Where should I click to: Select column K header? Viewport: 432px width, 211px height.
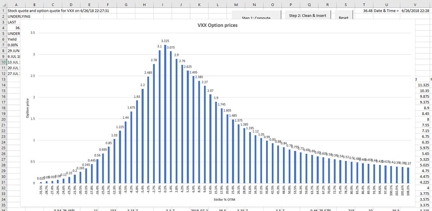click(x=199, y=4)
